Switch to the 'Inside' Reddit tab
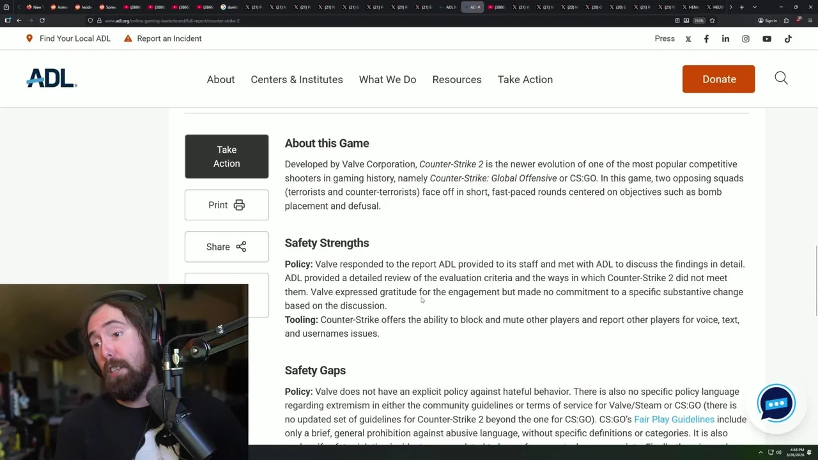Viewport: 818px width, 460px height. (x=83, y=7)
